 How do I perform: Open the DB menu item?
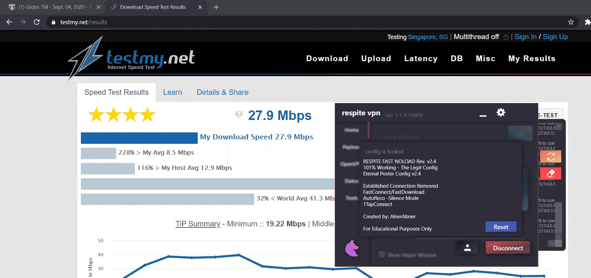[457, 58]
